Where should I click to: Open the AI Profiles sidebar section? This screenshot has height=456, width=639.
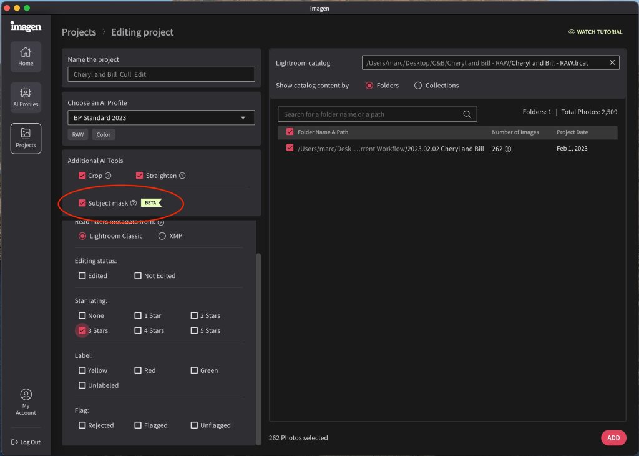click(x=26, y=97)
